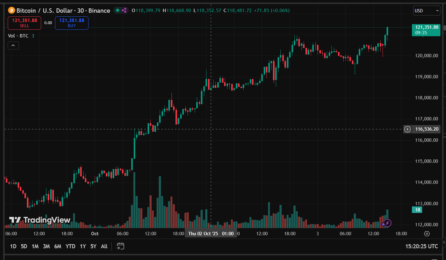Screen dimensions: 446x260
Task: Click the green market status dot
Action: coord(118,11)
